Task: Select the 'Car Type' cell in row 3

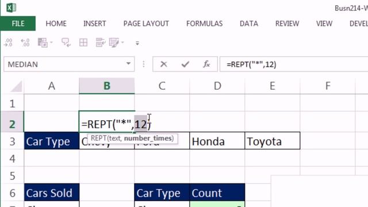Action: pyautogui.click(x=52, y=141)
